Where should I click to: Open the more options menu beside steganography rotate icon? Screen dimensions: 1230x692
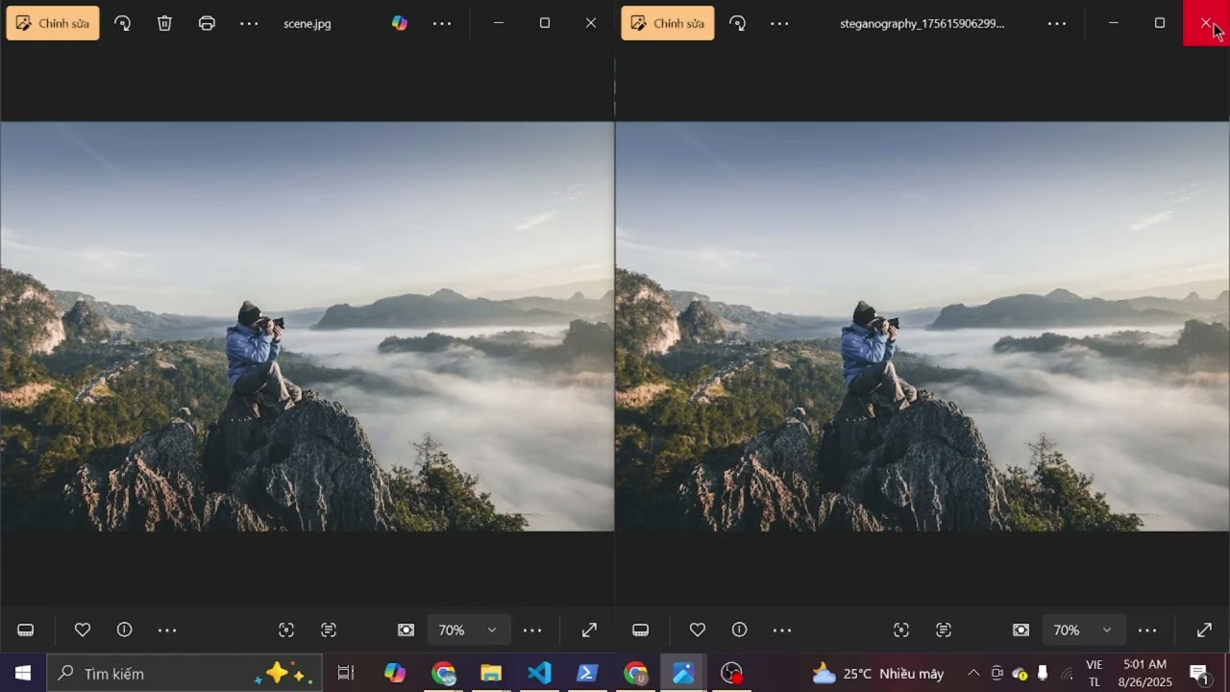tap(779, 23)
